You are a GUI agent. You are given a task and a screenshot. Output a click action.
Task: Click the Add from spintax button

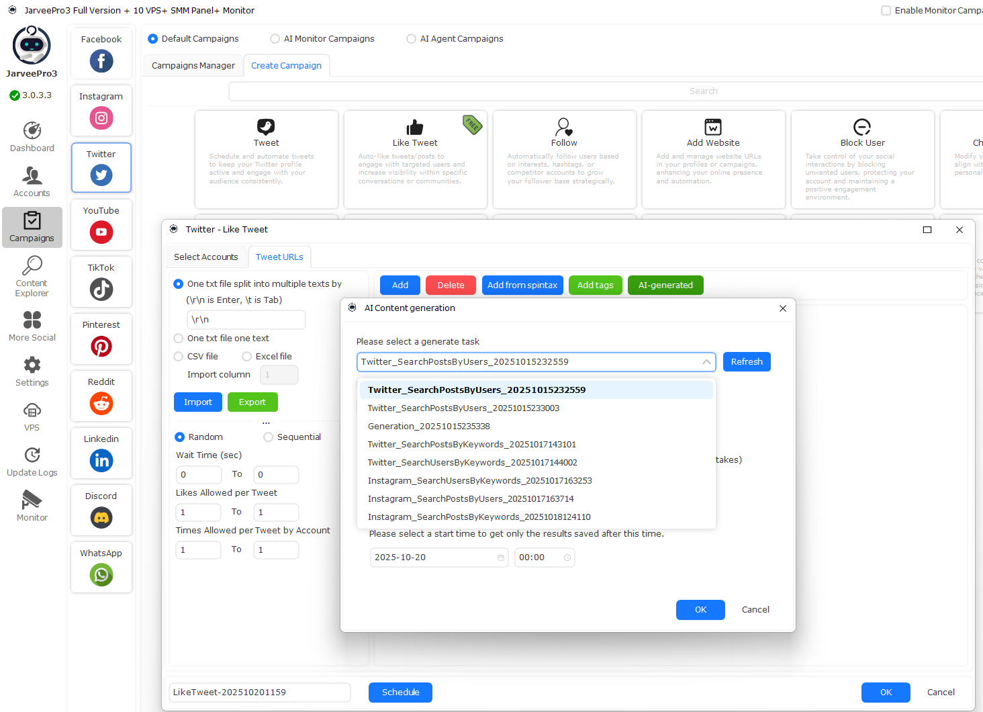tap(522, 285)
